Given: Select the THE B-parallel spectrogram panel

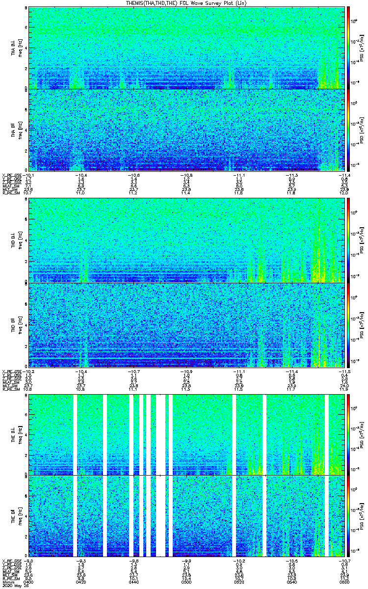Looking at the screenshot, I should 186,516.
